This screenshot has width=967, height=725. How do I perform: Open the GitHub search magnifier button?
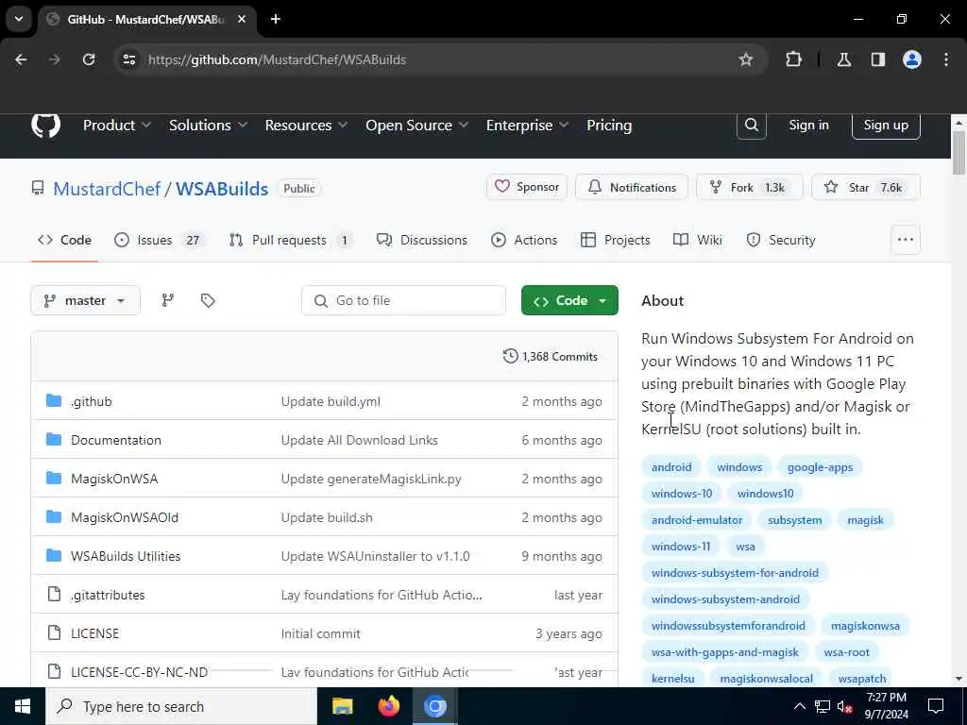click(751, 126)
